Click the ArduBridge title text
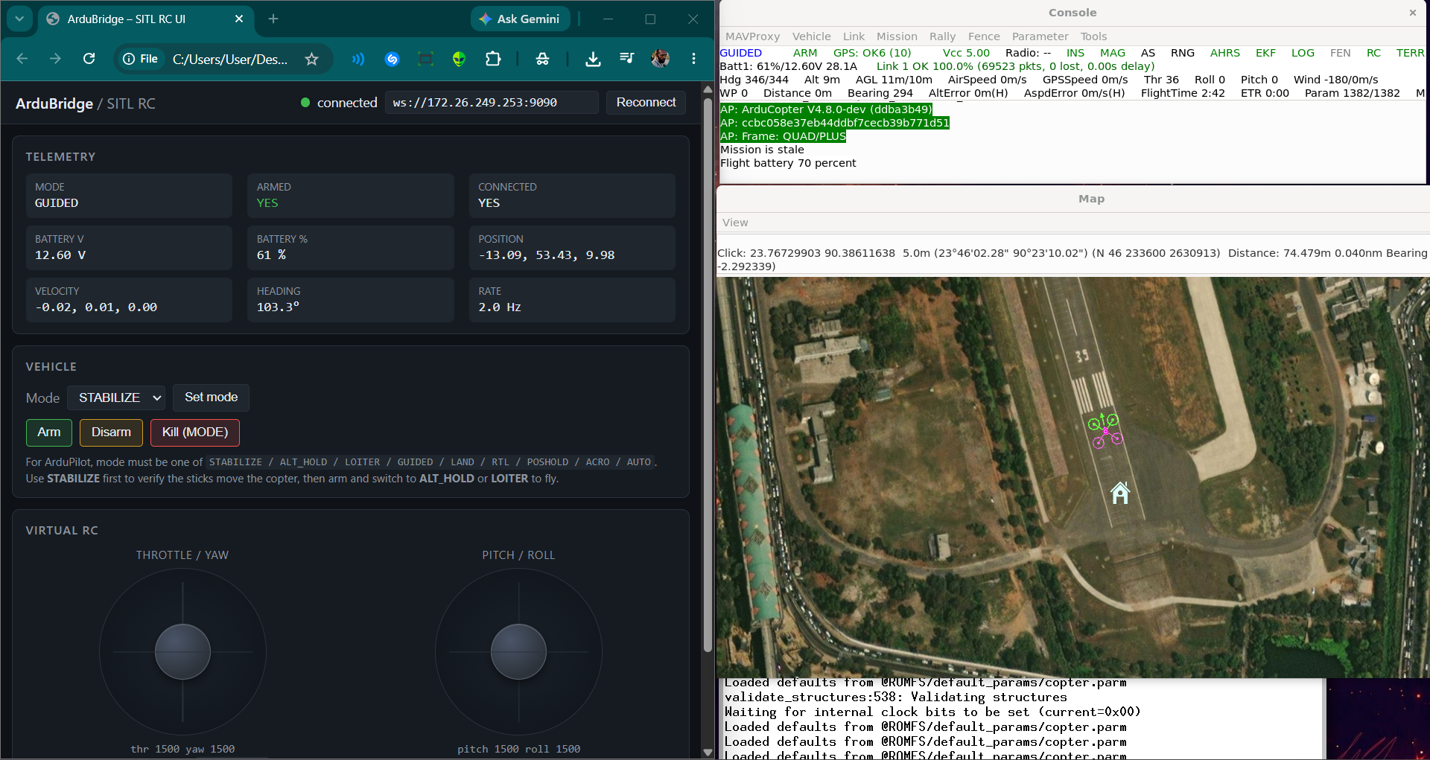The width and height of the screenshot is (1430, 760). click(x=54, y=103)
